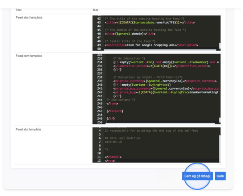Click line 234 'if empty($variant->Ean)' condition
243x196 pixels.
(x=166, y=62)
